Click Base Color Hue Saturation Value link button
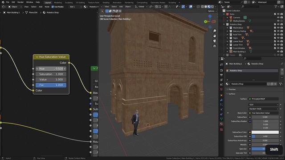The width and height of the screenshot is (285, 160). [263, 113]
